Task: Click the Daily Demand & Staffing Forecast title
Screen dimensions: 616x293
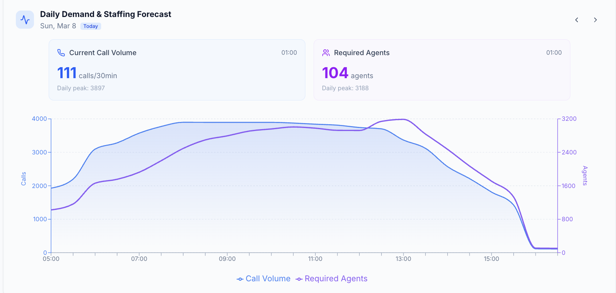Action: click(x=106, y=14)
